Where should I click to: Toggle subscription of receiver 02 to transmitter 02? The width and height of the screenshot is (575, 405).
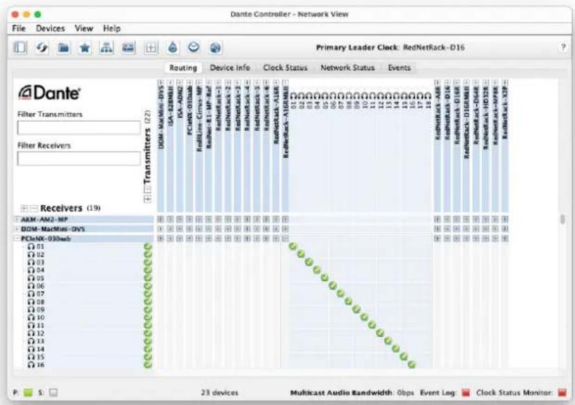point(301,254)
